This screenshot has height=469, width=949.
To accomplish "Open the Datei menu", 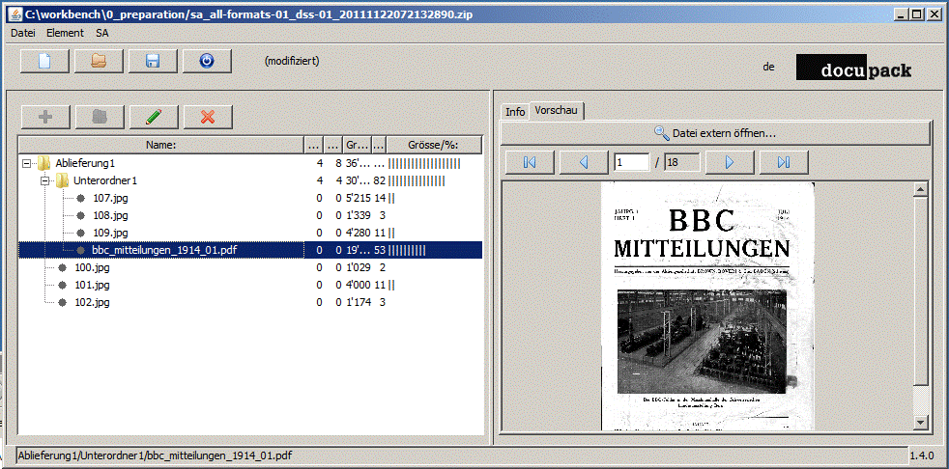I will pyautogui.click(x=23, y=33).
